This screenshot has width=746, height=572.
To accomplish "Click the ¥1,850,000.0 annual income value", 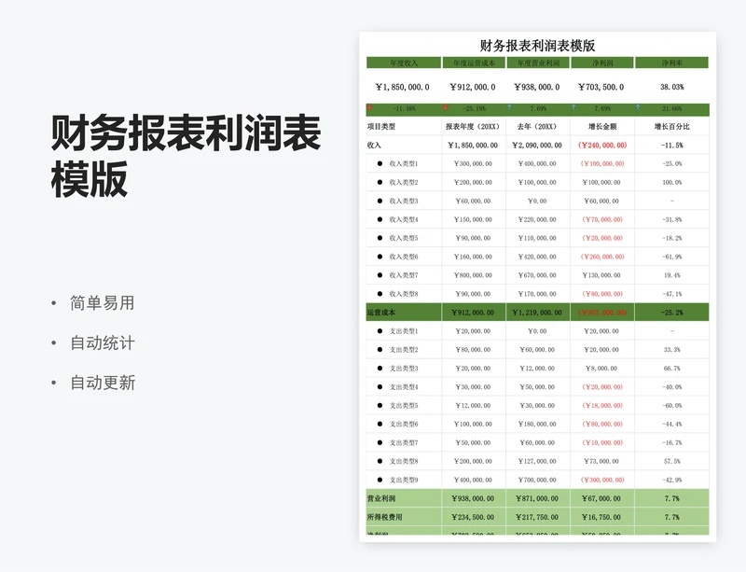I will point(403,87).
